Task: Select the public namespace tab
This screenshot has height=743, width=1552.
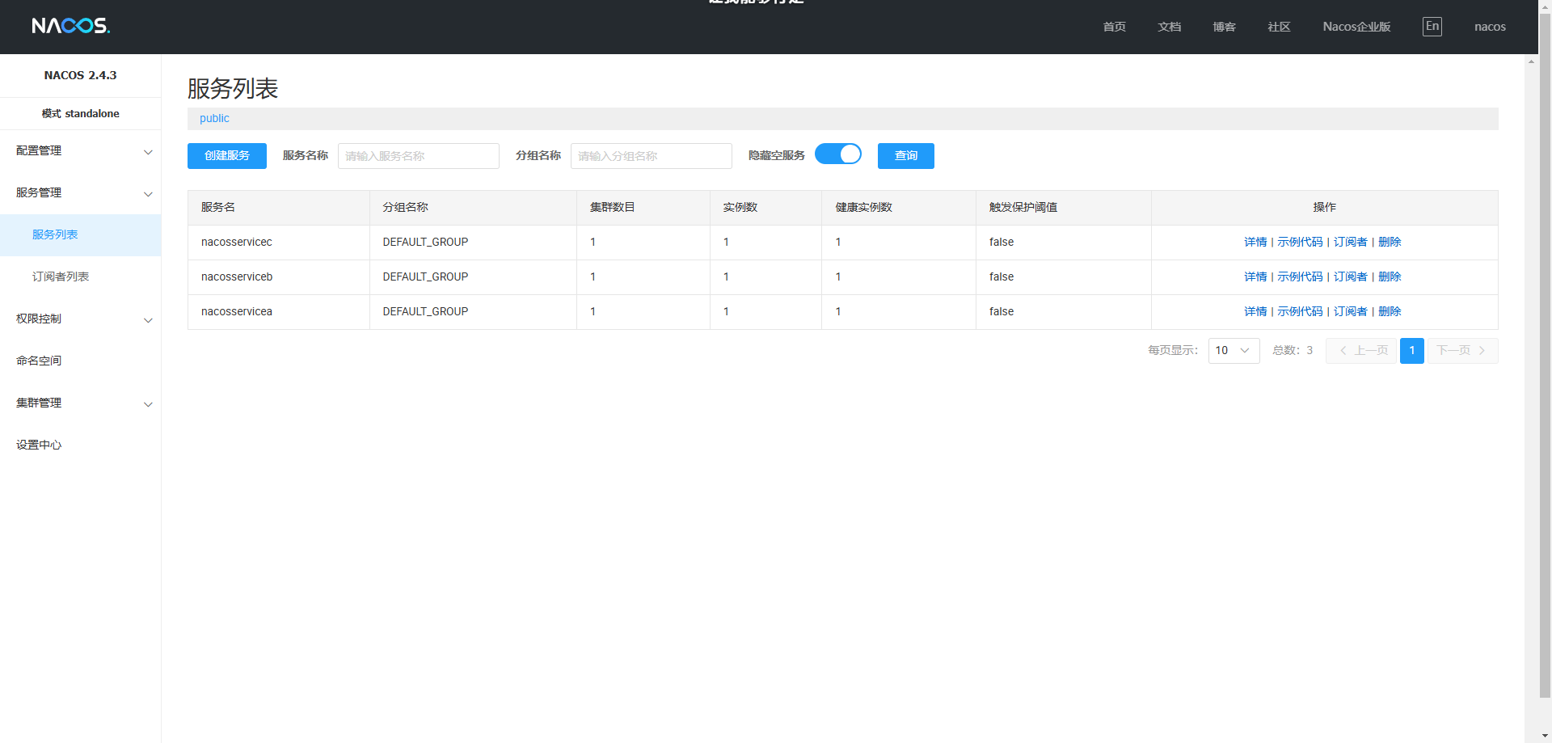Action: [x=214, y=118]
